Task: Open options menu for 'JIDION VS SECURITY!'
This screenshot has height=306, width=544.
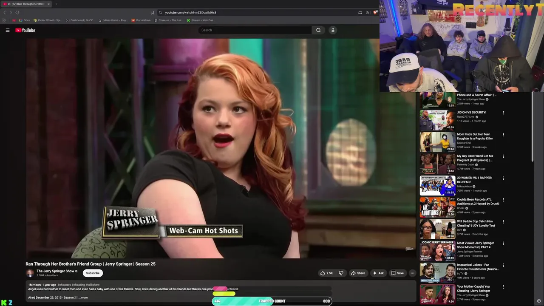Action: (503, 113)
